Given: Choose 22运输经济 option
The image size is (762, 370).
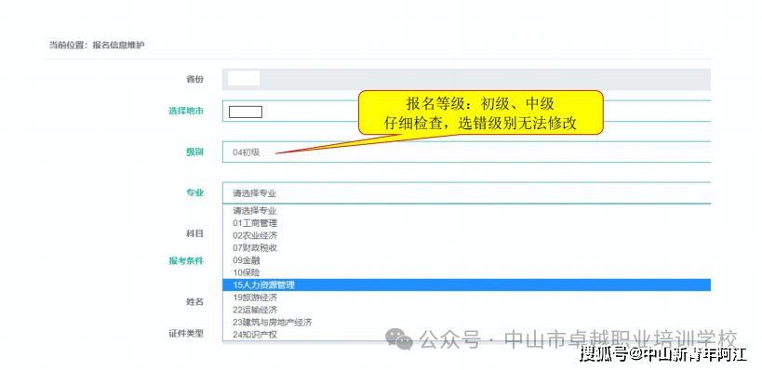Looking at the screenshot, I should point(466,310).
